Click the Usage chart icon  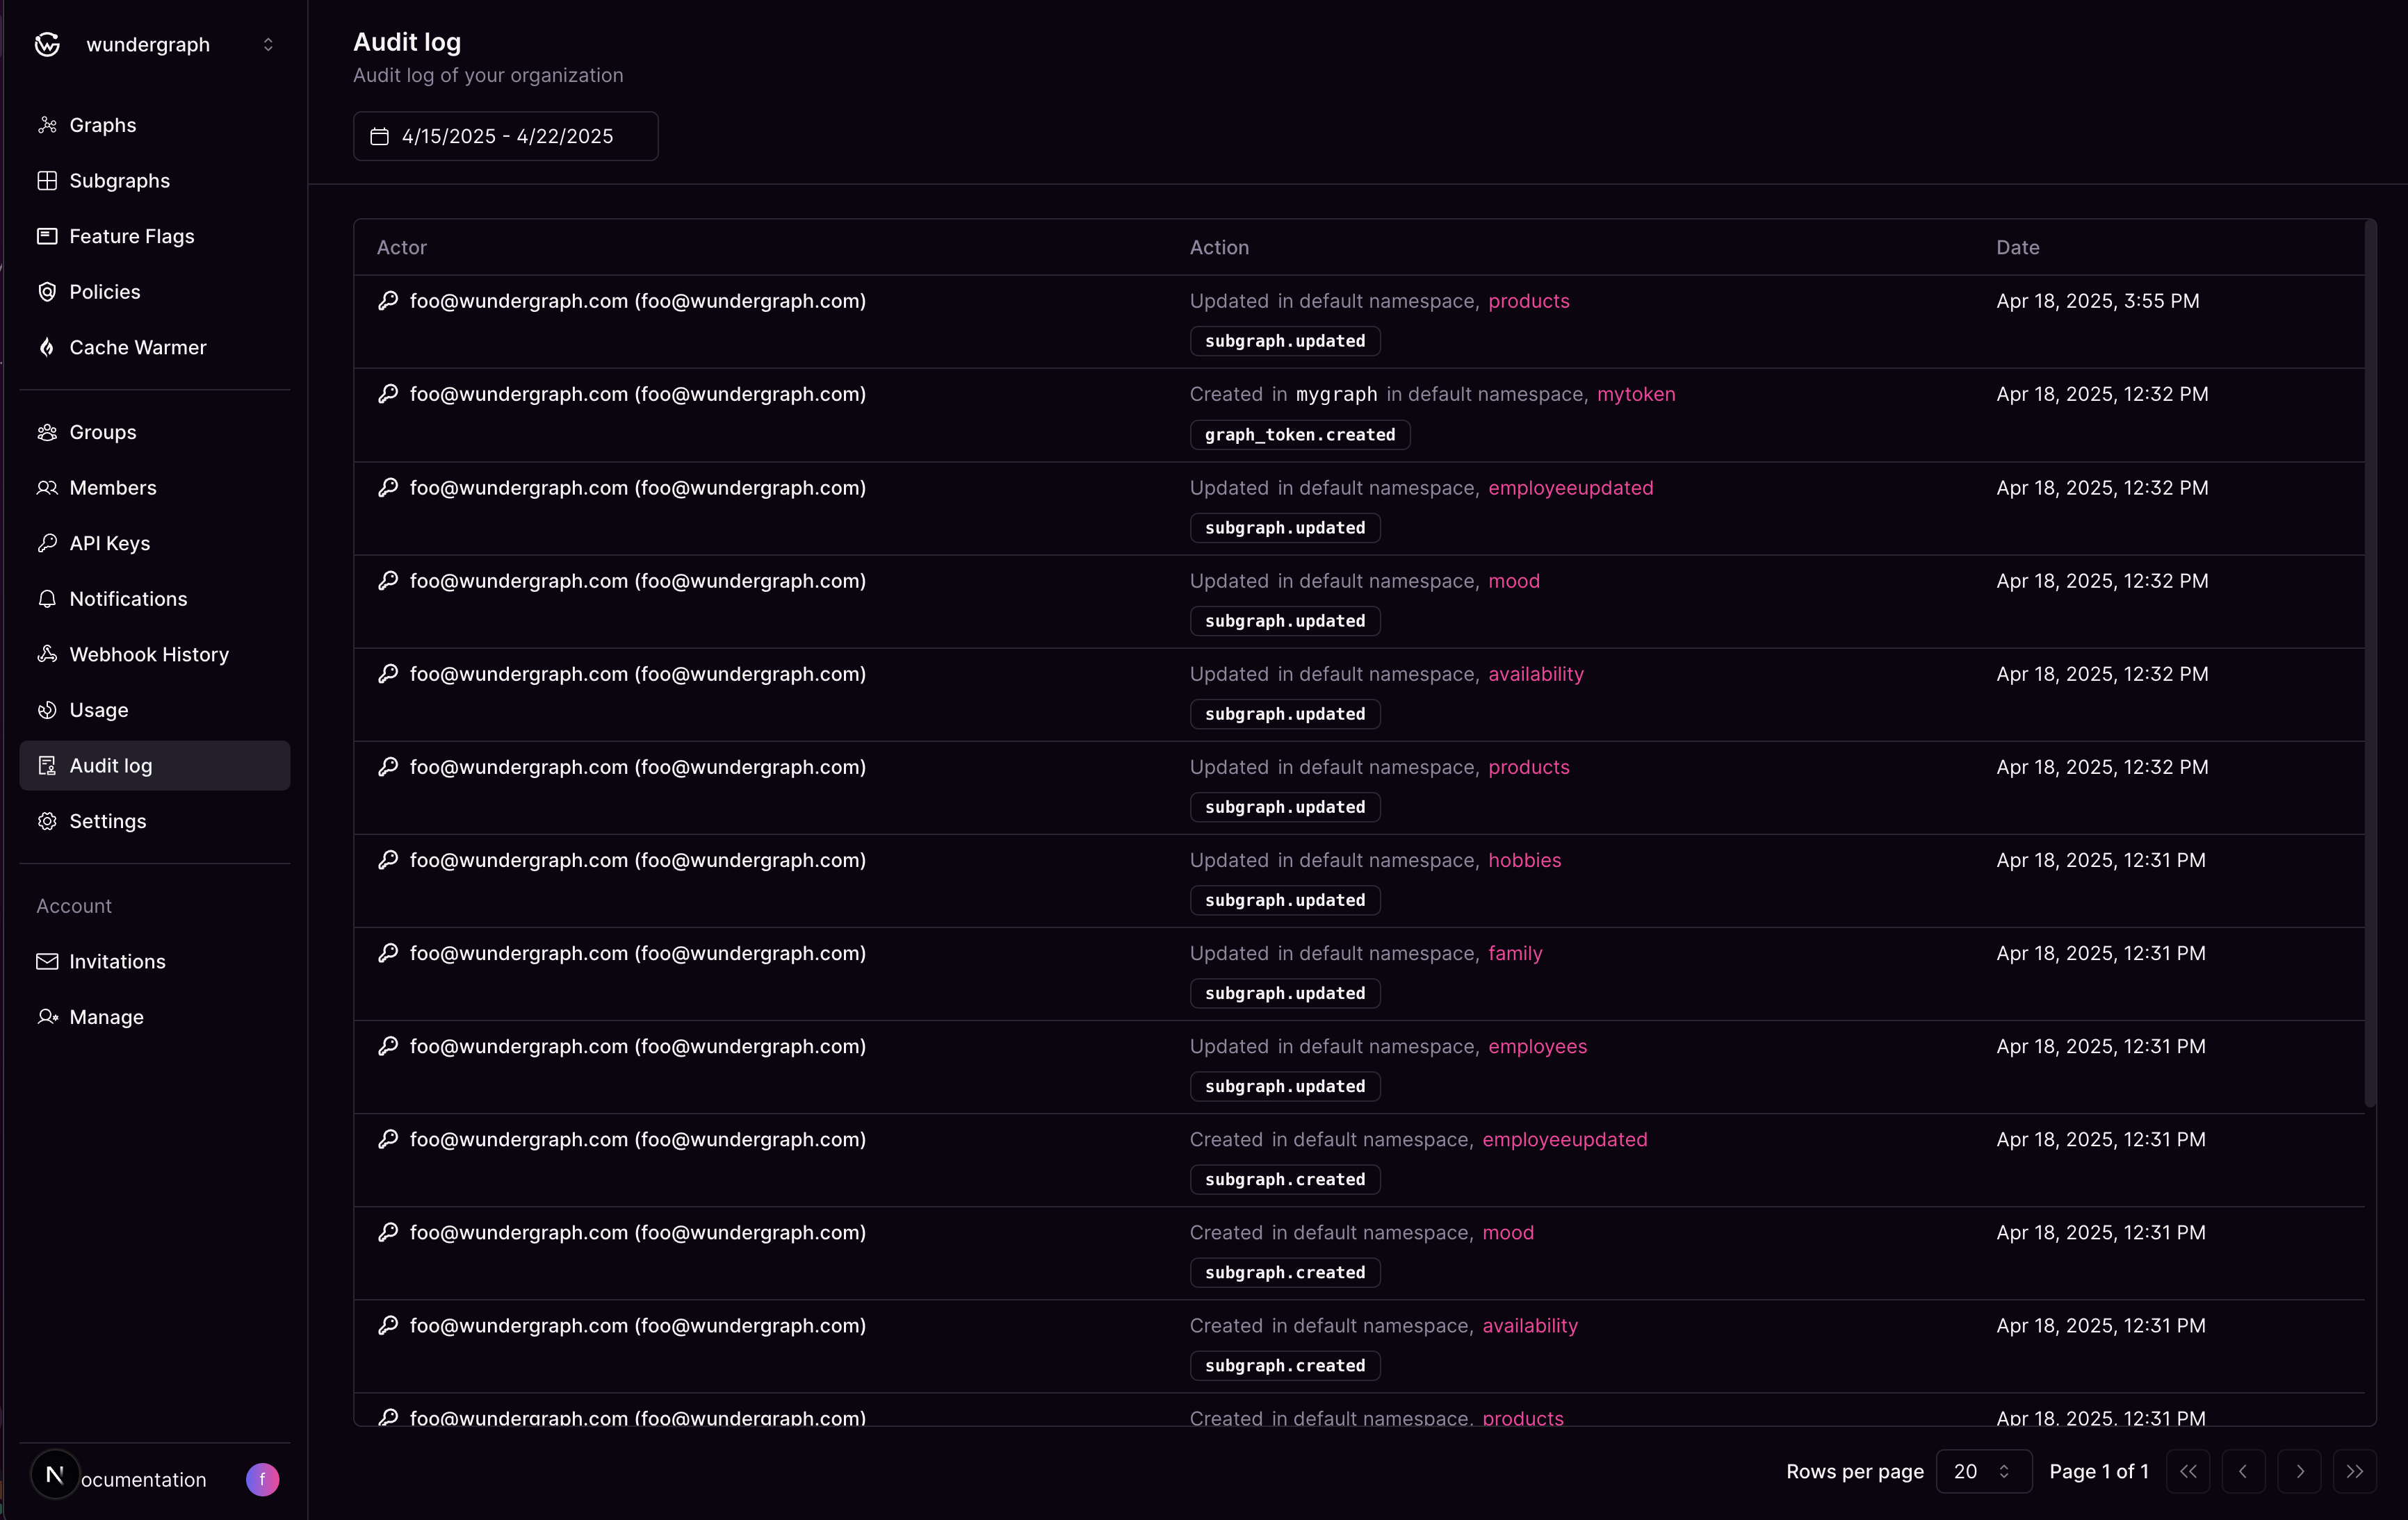pyautogui.click(x=47, y=709)
